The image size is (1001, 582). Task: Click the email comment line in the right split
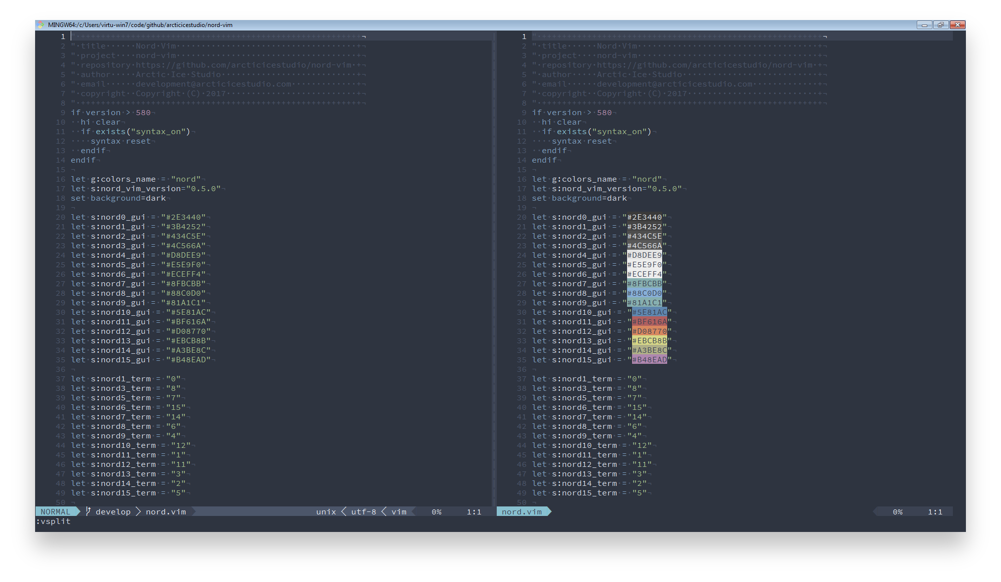[677, 84]
